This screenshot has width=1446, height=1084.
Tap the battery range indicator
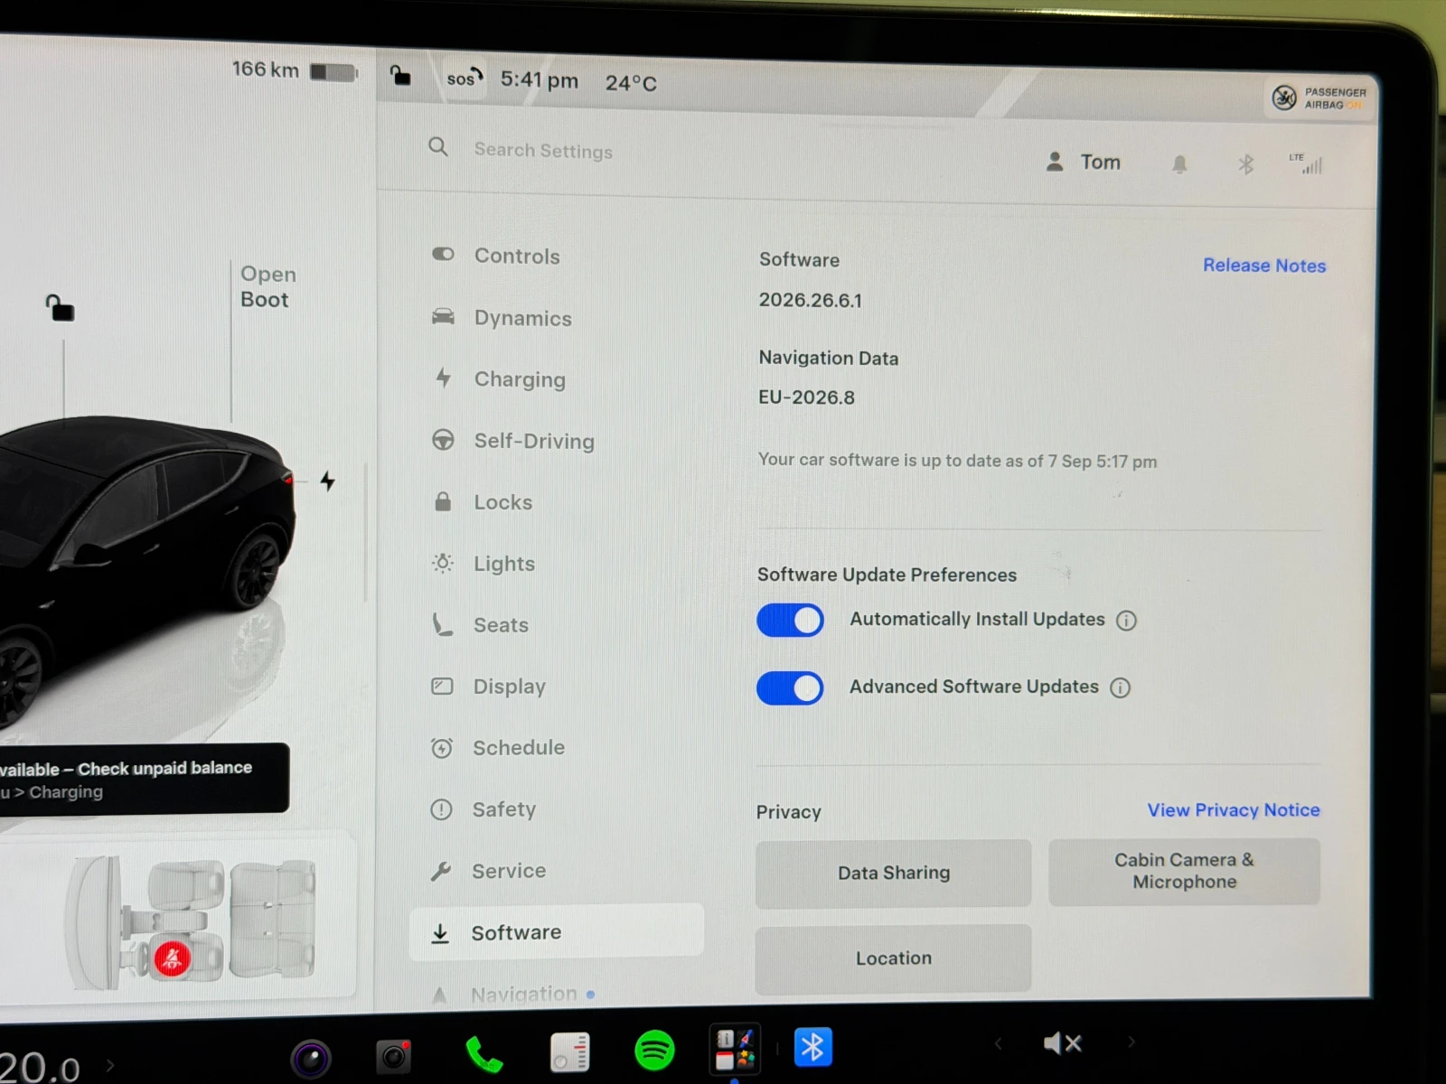295,70
